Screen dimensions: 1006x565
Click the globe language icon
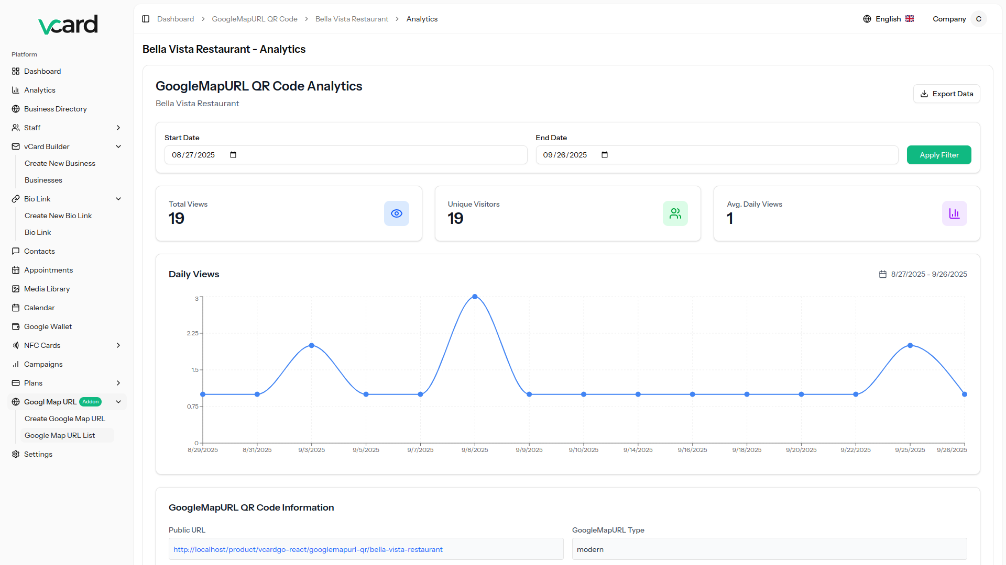point(867,19)
